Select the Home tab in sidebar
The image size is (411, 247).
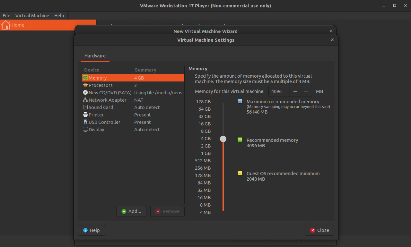pyautogui.click(x=48, y=25)
